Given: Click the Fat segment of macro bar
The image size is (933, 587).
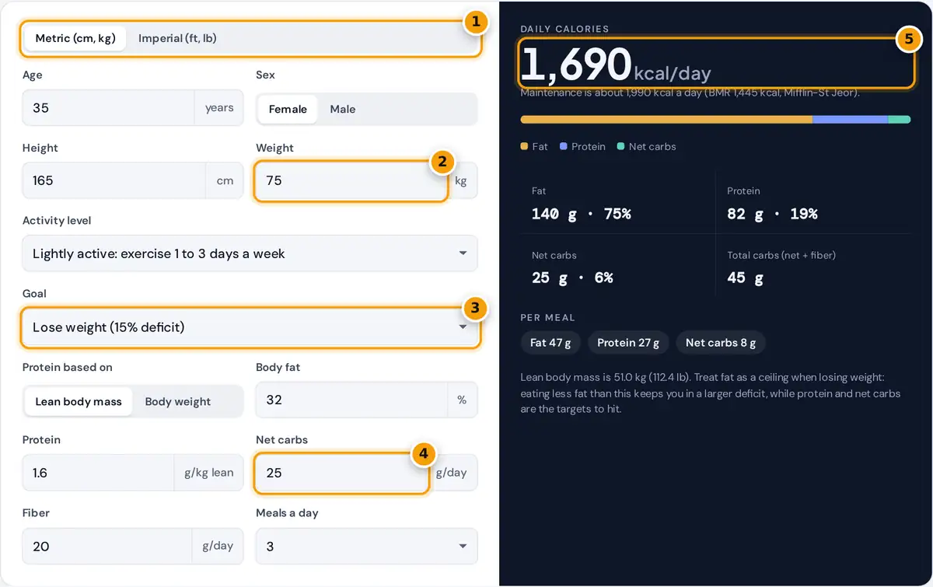Looking at the screenshot, I should pyautogui.click(x=666, y=120).
